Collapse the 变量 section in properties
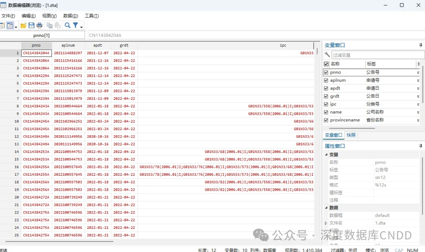 tap(326, 155)
